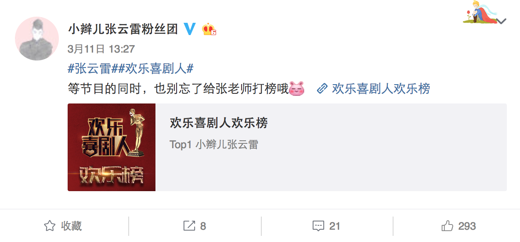Toggle 收藏 to bookmark this post
The width and height of the screenshot is (520, 242).
click(x=63, y=226)
